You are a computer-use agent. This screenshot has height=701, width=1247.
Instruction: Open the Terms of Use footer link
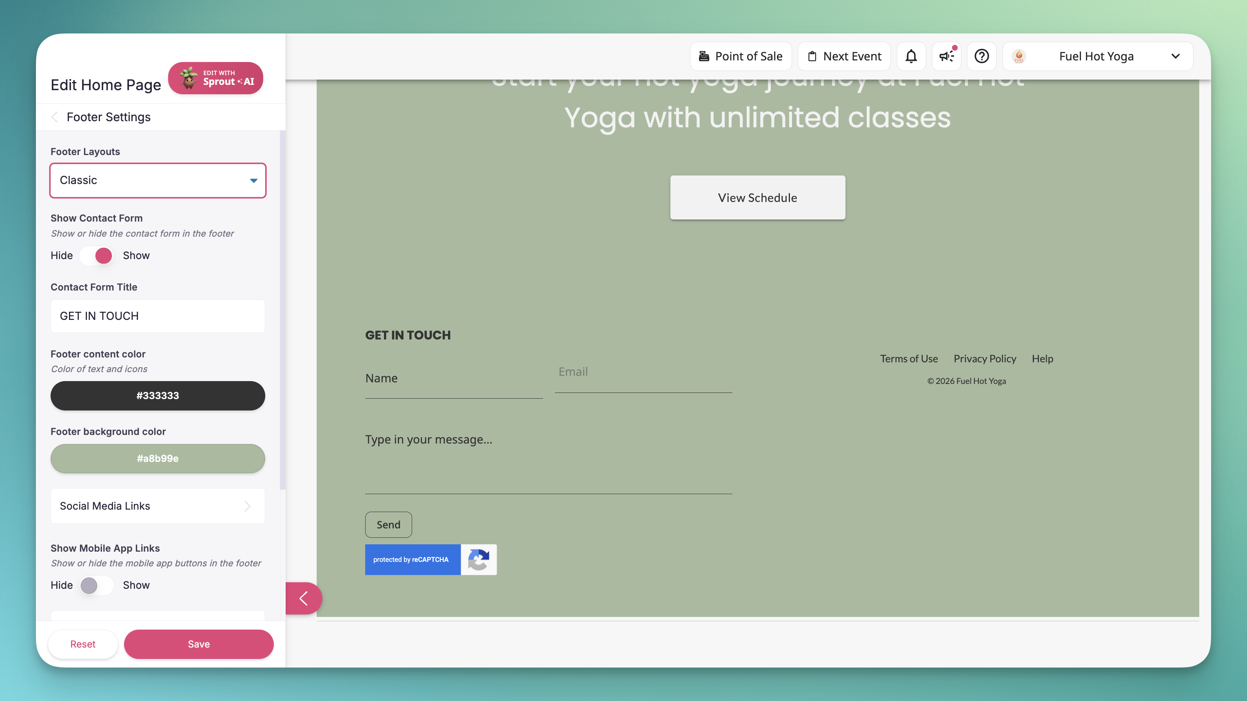click(x=909, y=359)
